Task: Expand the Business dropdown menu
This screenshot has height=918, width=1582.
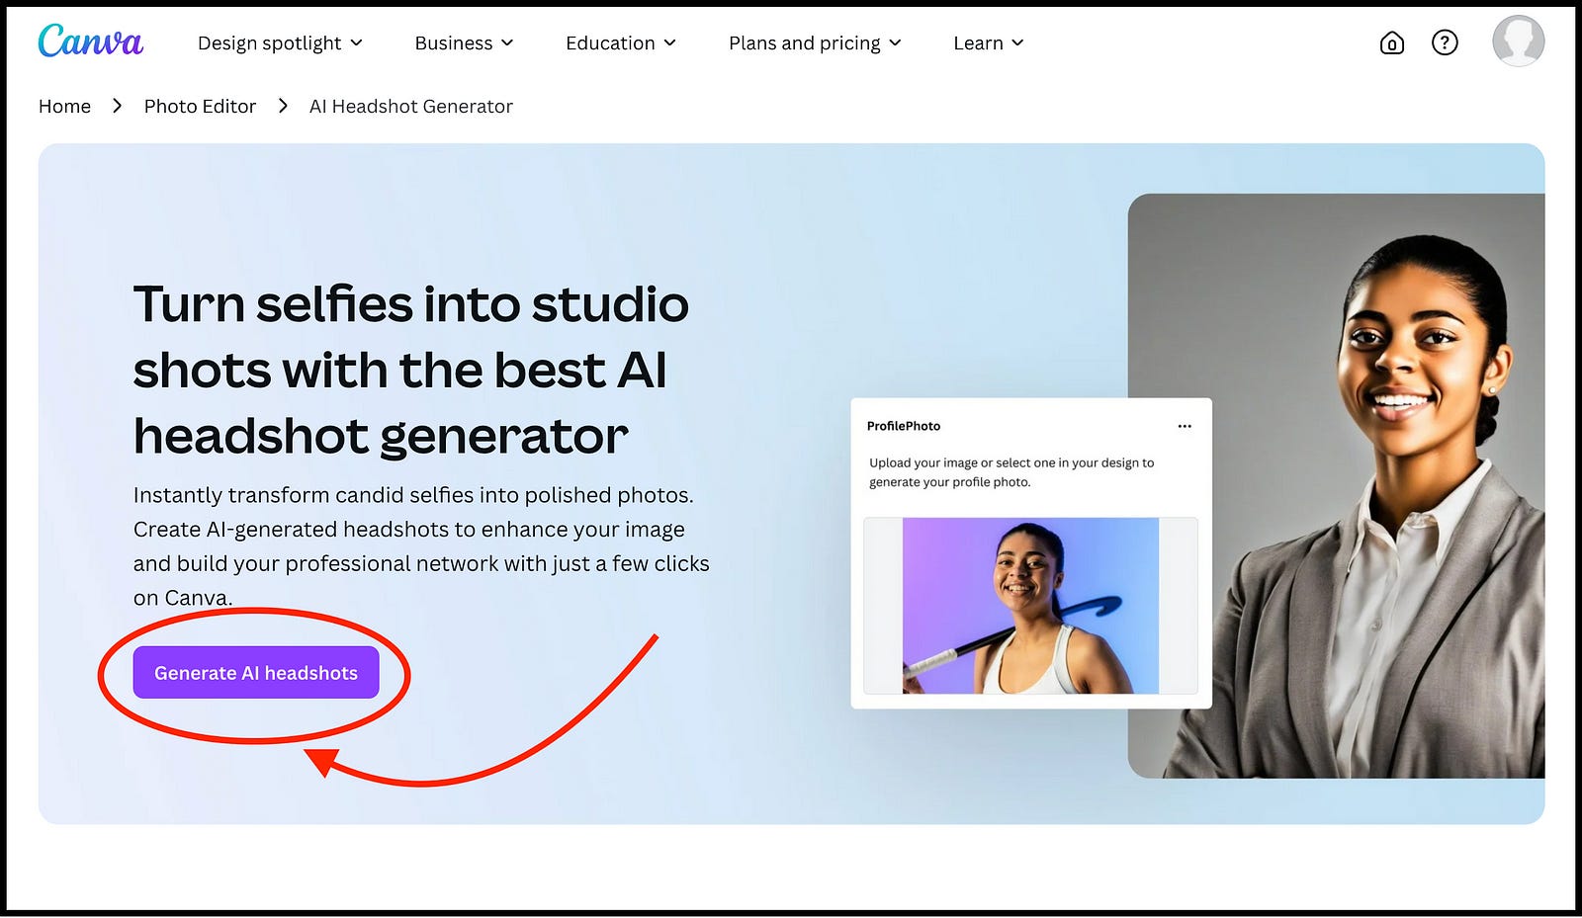Action: click(x=464, y=43)
